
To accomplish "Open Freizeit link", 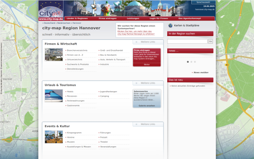I will (x=104, y=137).
